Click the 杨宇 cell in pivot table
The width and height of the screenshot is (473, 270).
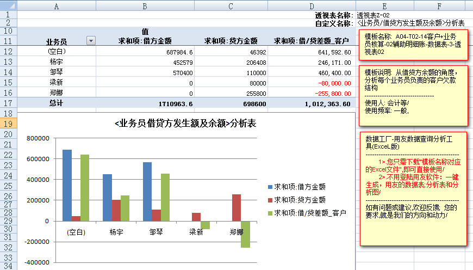click(57, 62)
